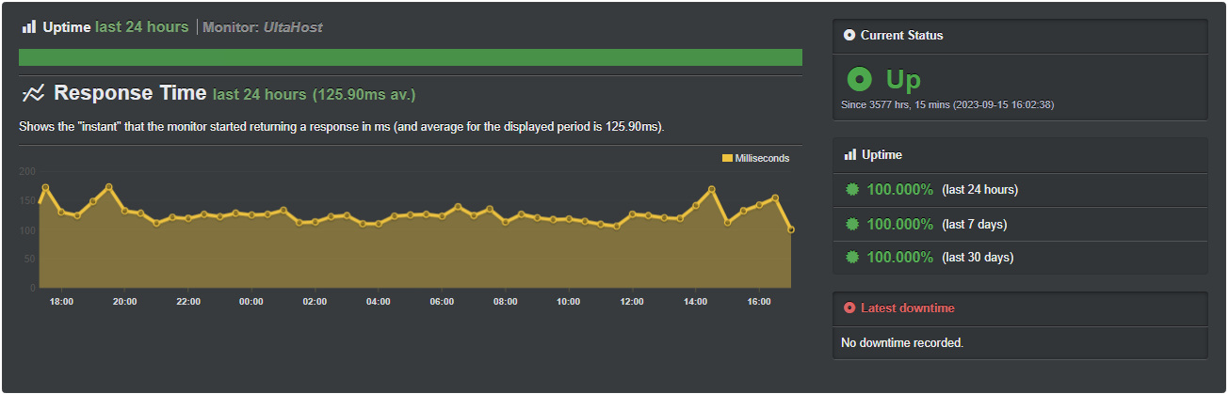Click the 100.000% last 24 hours value

point(900,190)
